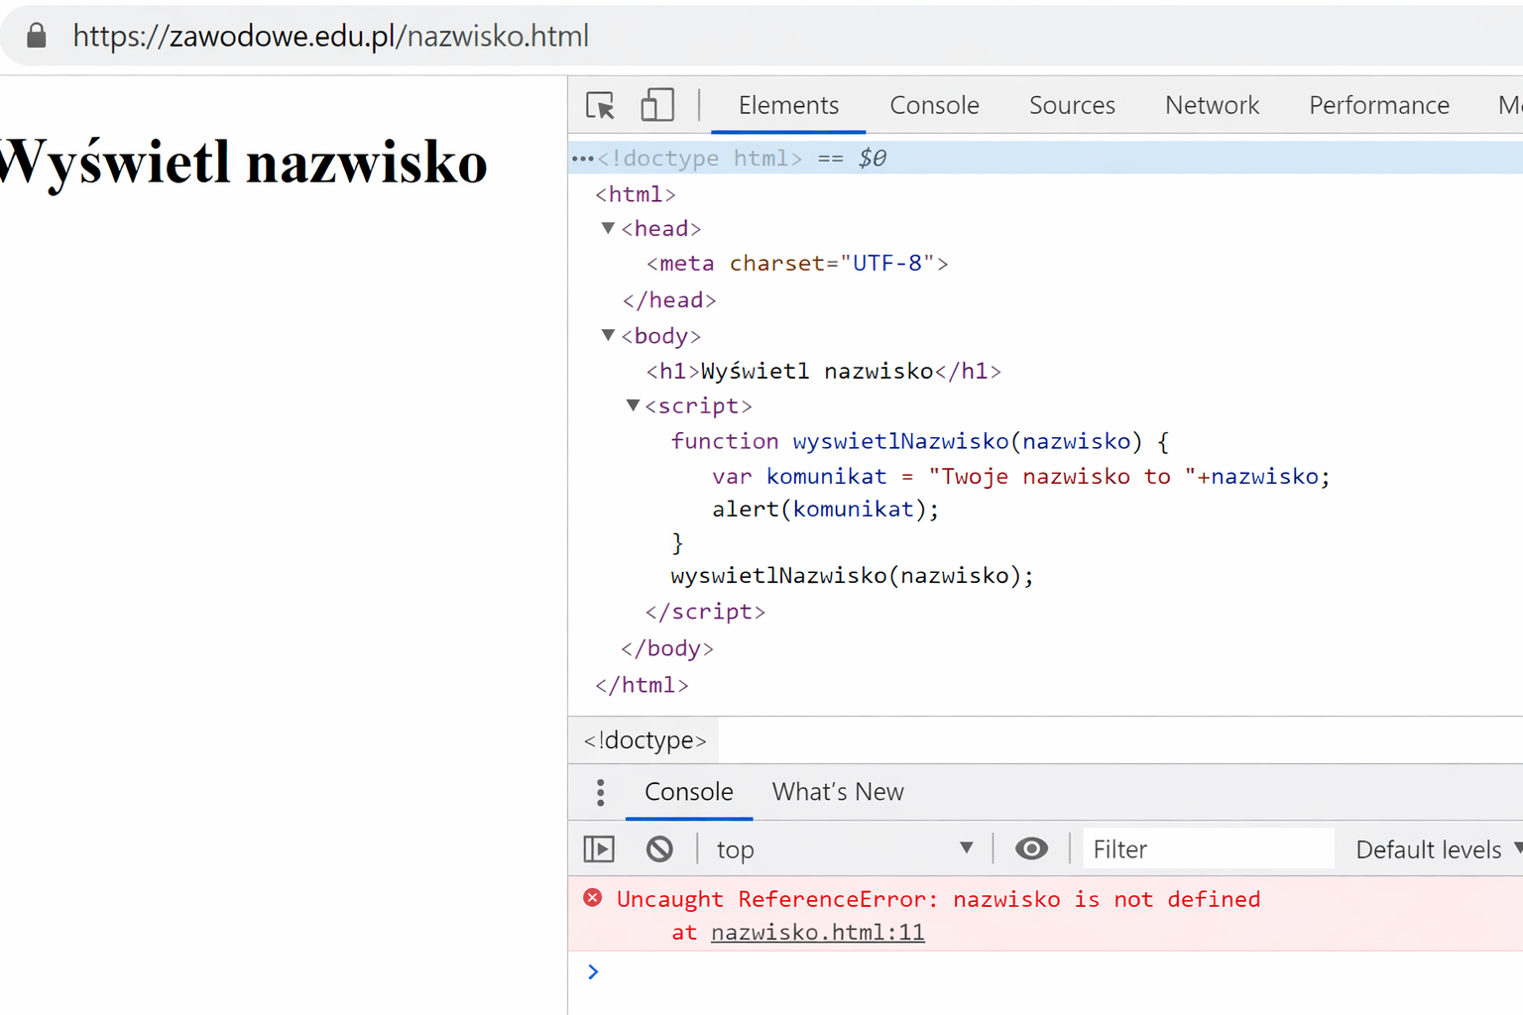Image resolution: width=1523 pixels, height=1015 pixels.
Task: Clear the console with the ban icon
Action: pyautogui.click(x=659, y=849)
